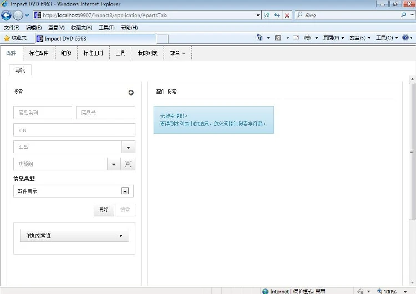
Task: Click the vertical scrollbar thumb
Action: tap(412, 151)
